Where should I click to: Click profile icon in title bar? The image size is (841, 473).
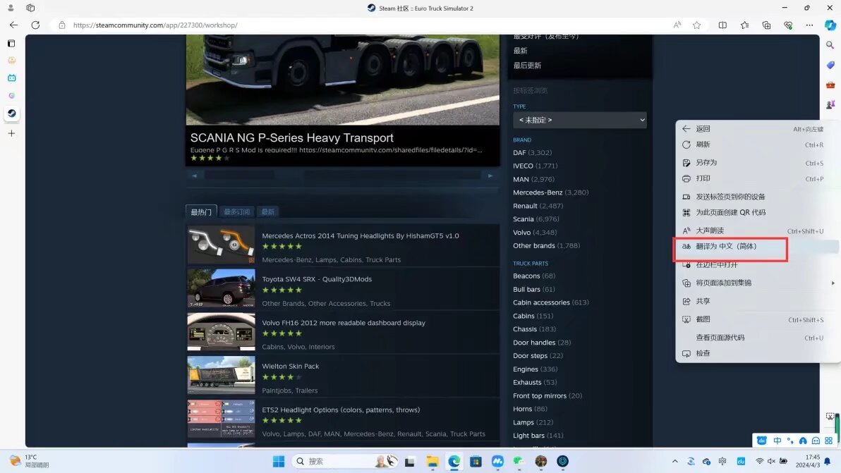tap(11, 8)
